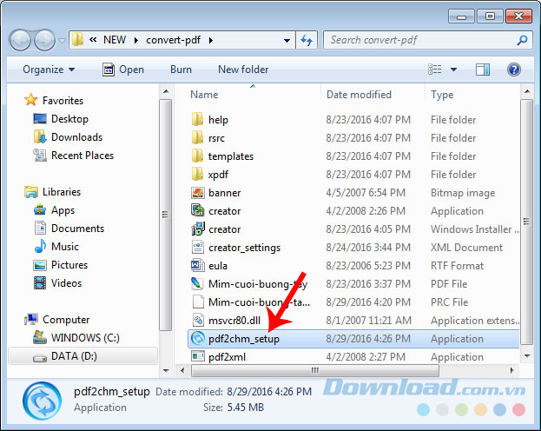This screenshot has height=431, width=541.
Task: Click the Forward navigation arrow button
Action: coord(44,40)
